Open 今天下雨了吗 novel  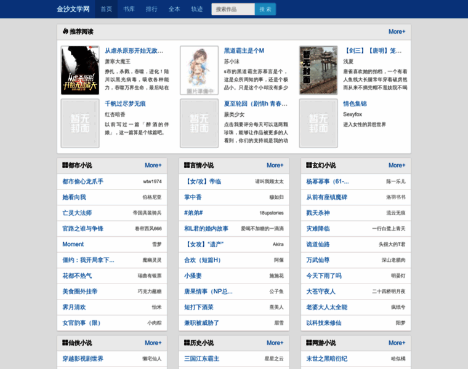point(324,276)
